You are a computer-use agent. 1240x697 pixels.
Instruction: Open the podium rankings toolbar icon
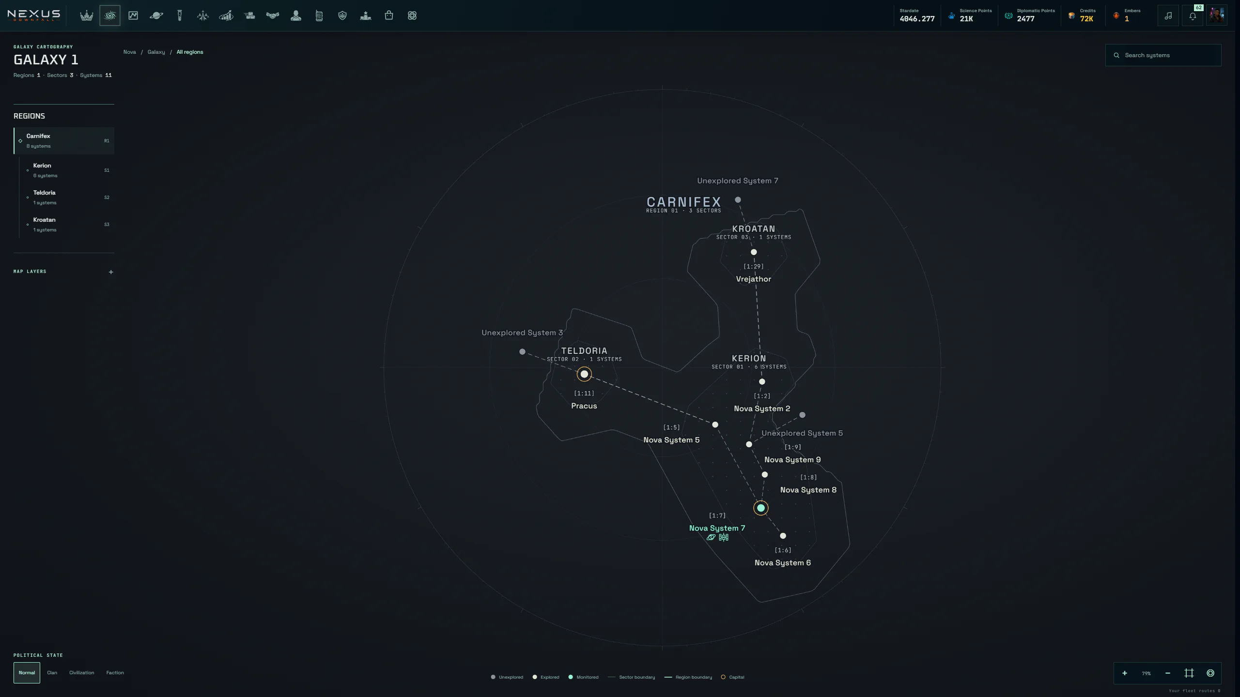point(366,15)
